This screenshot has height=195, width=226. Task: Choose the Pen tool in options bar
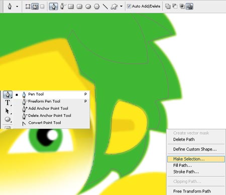click(x=54, y=7)
